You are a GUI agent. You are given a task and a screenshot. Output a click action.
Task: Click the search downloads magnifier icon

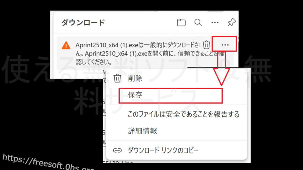pos(198,23)
